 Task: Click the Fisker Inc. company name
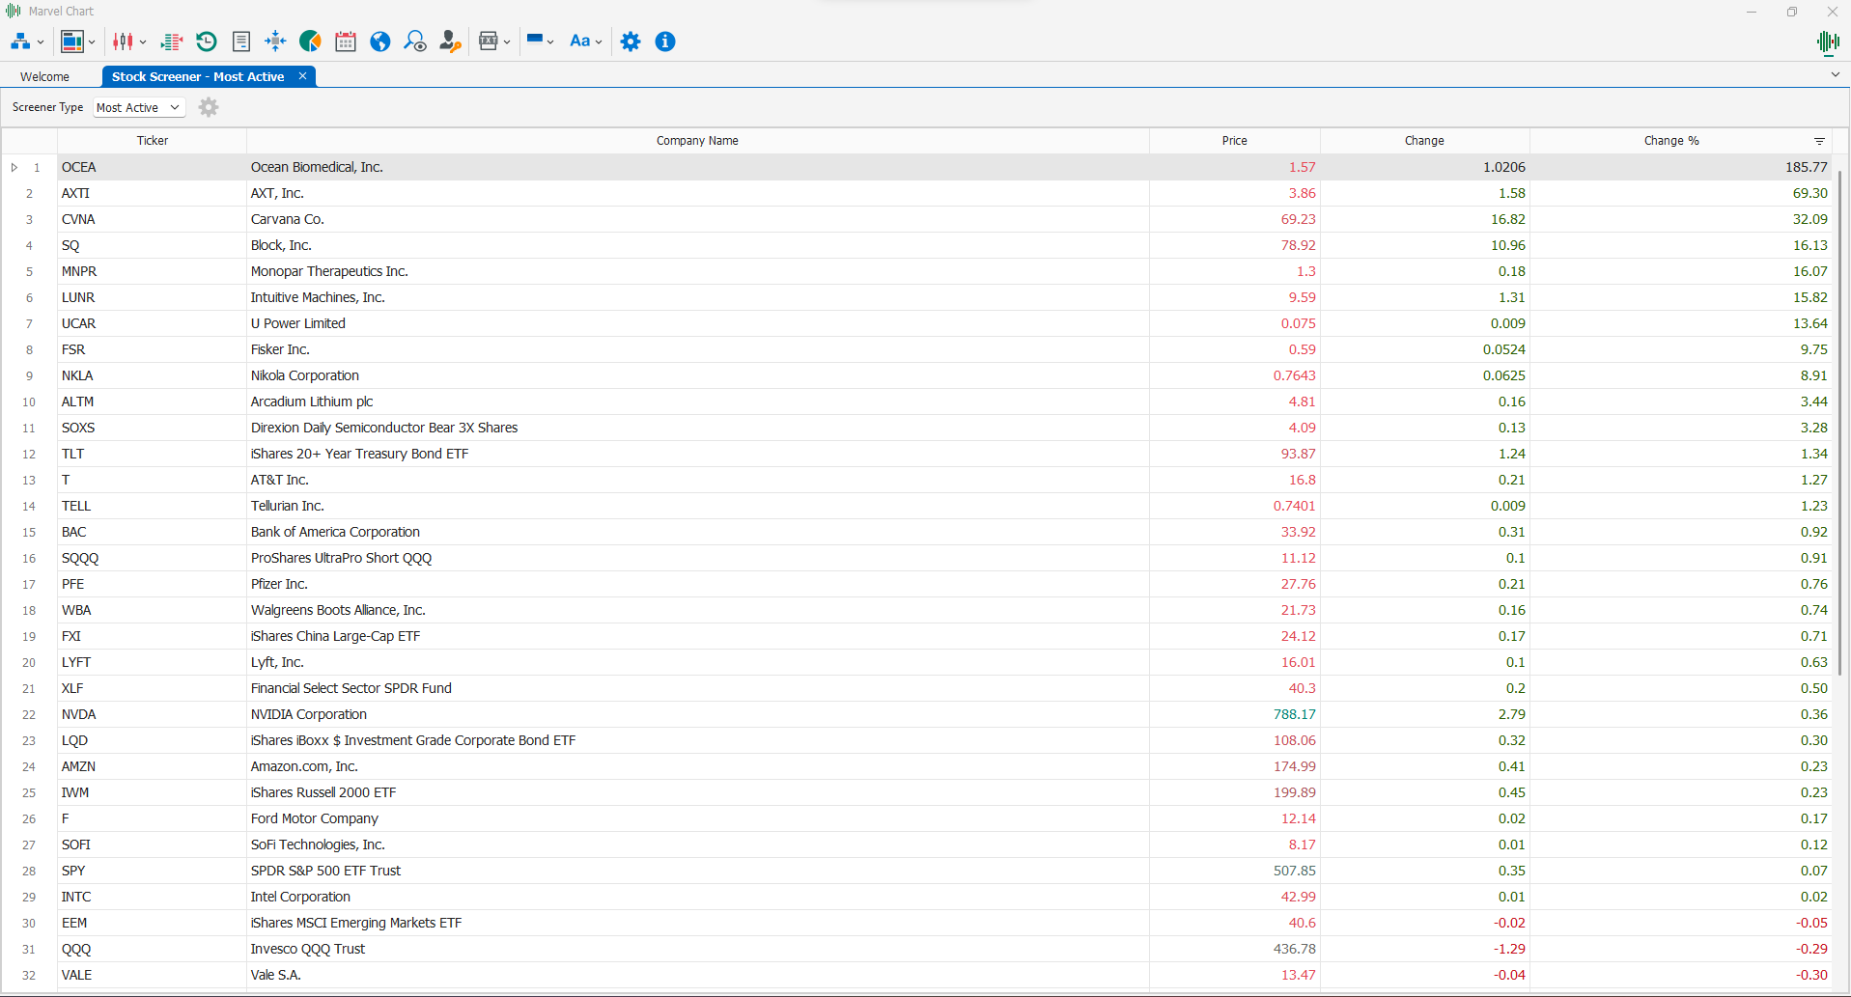280,349
